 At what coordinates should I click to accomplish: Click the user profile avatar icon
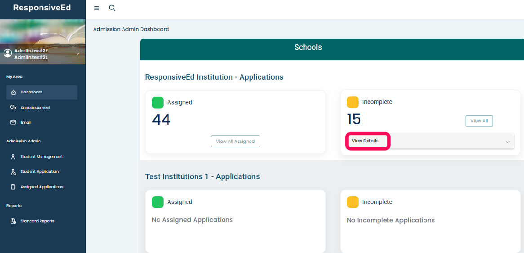8,53
